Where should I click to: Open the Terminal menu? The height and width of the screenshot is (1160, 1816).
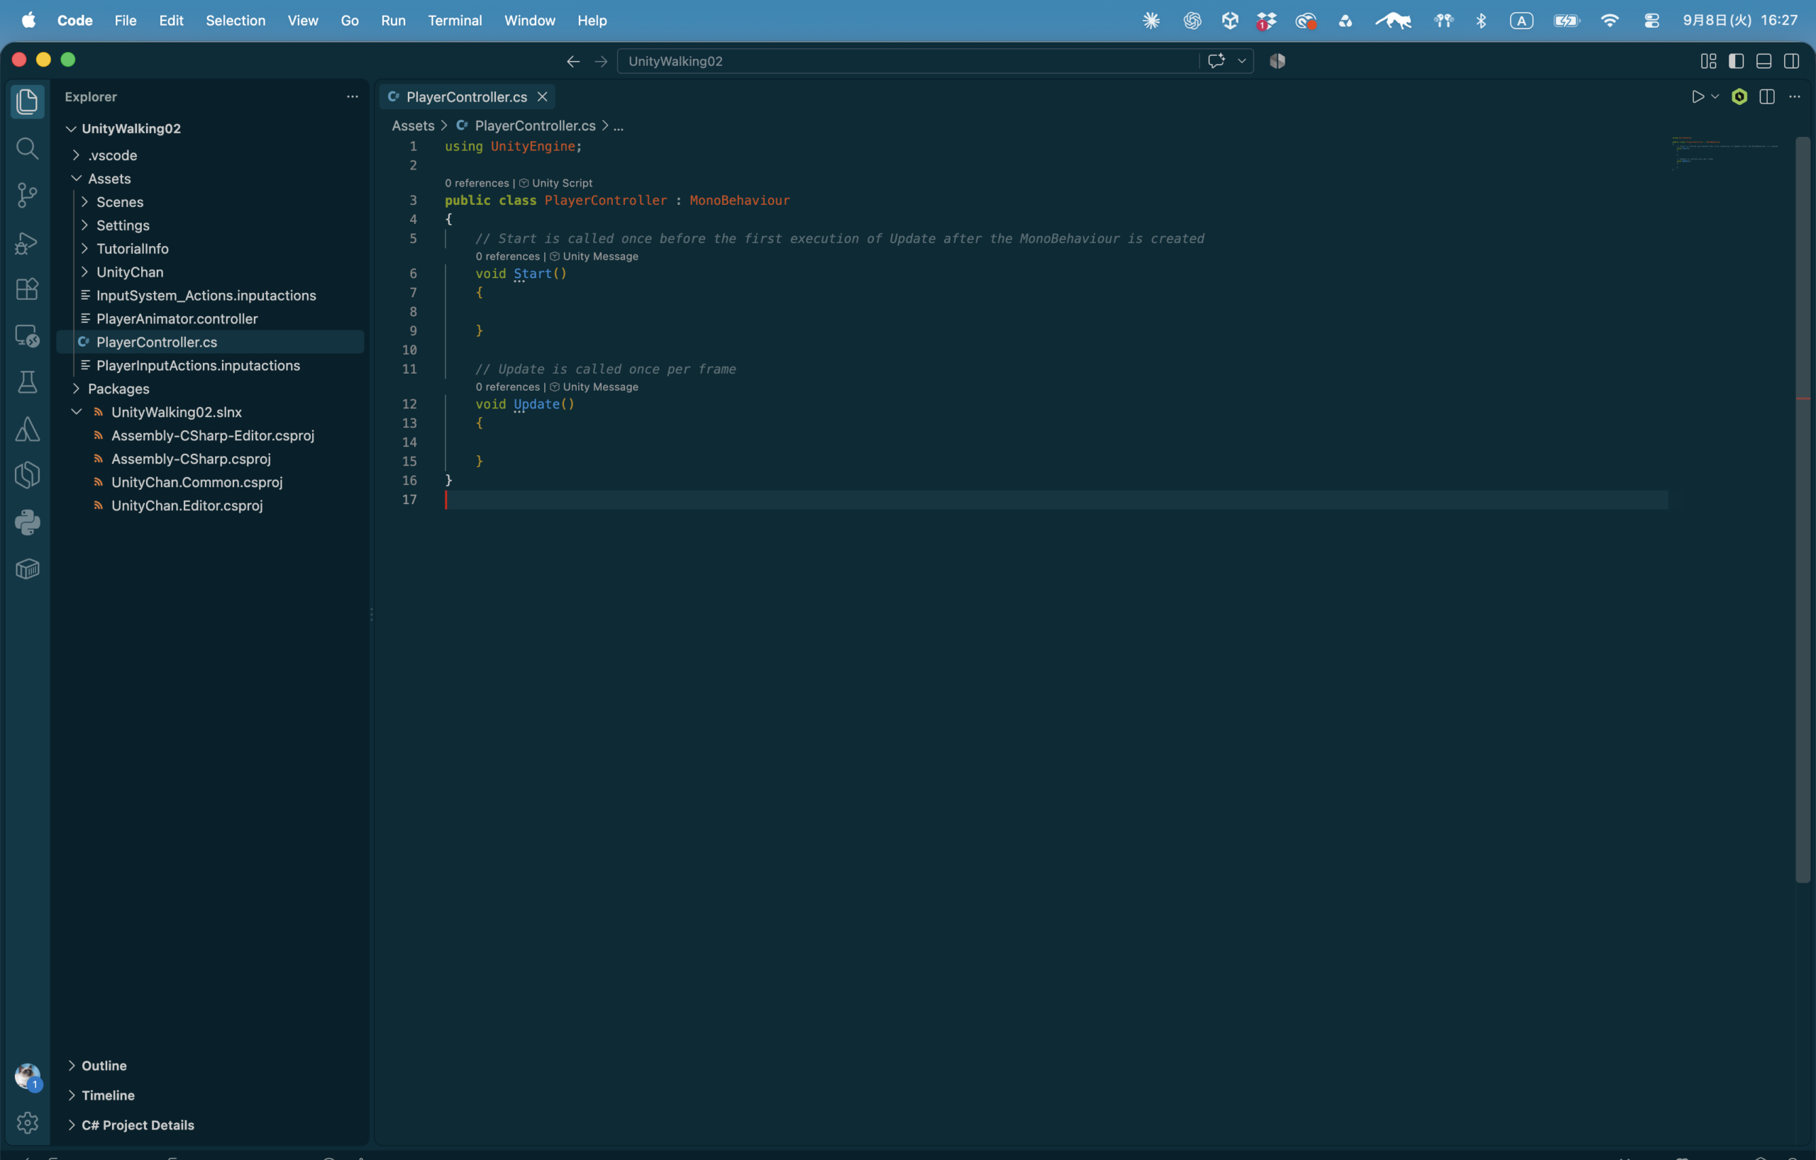coord(455,21)
